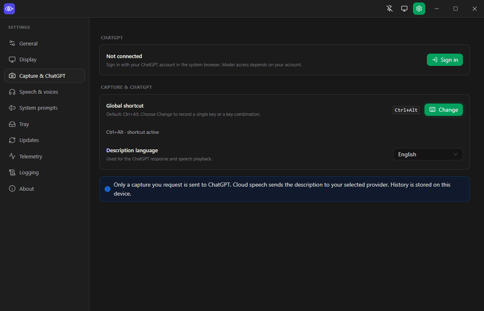Open the Telemetry section
Screen dimensions: 484x311
[x=45, y=156]
